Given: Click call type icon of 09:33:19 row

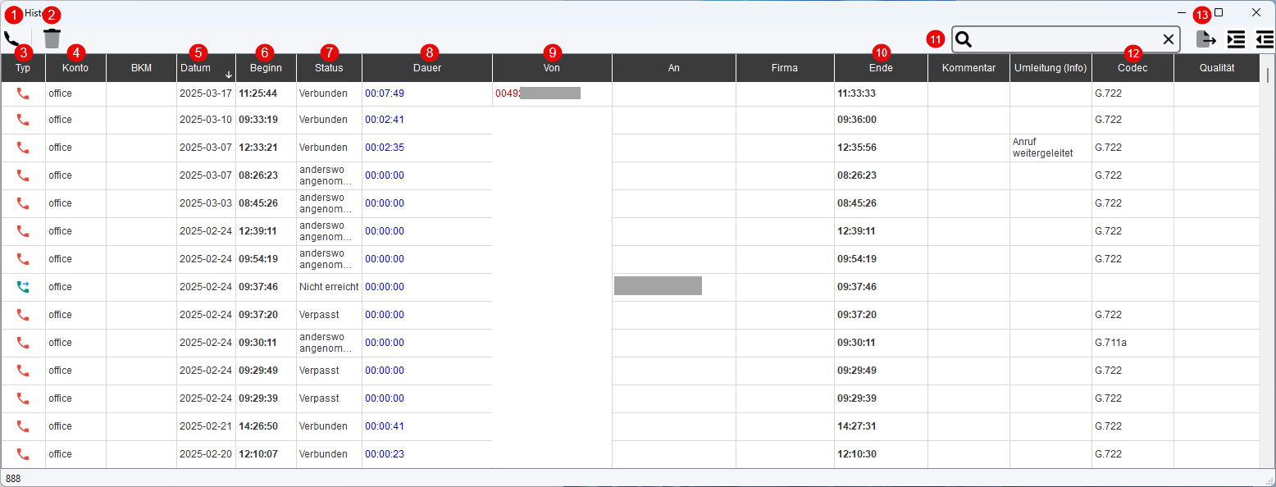Looking at the screenshot, I should [x=23, y=120].
